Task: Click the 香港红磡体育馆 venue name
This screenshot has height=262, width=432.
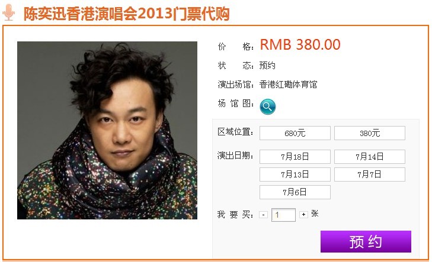Action: (x=288, y=84)
